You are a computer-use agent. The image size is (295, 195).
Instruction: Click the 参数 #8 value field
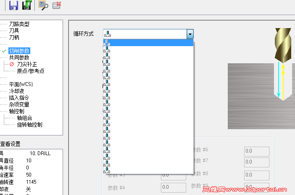(x=257, y=175)
